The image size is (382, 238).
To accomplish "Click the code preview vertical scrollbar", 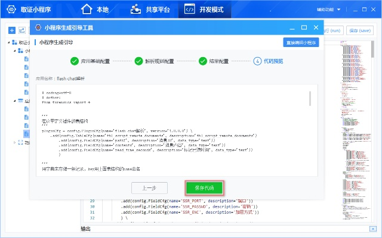I will point(310,98).
